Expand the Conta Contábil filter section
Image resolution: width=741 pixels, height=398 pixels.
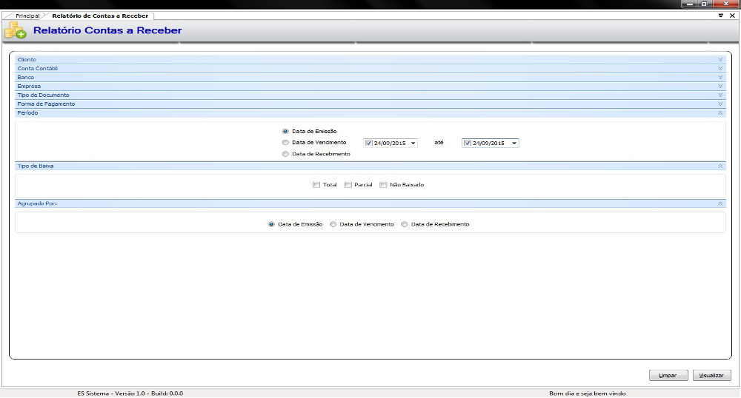click(720, 68)
